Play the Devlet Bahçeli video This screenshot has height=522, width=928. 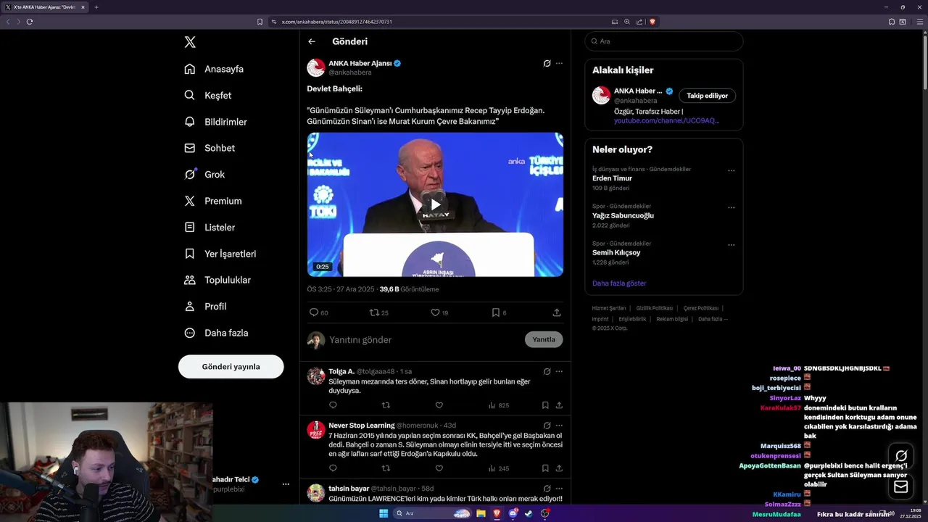[435, 204]
